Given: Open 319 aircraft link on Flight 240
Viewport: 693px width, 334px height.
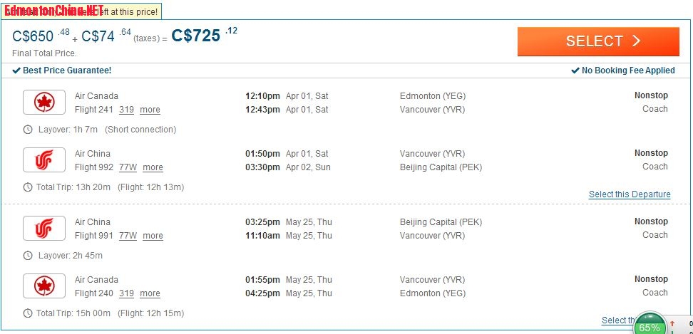Looking at the screenshot, I should coord(126,293).
